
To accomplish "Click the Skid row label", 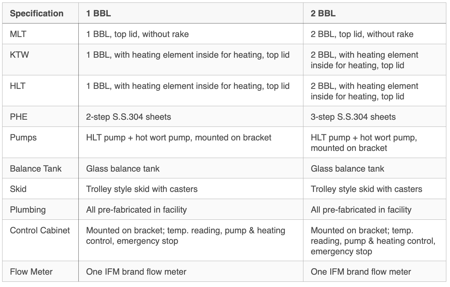I will tap(18, 189).
